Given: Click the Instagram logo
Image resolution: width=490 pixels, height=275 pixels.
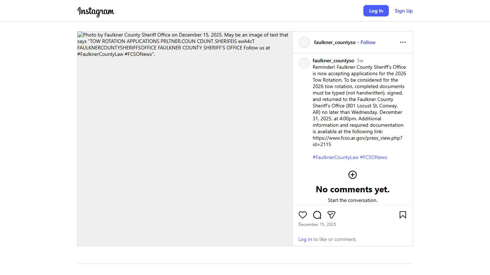Looking at the screenshot, I should 96,11.
